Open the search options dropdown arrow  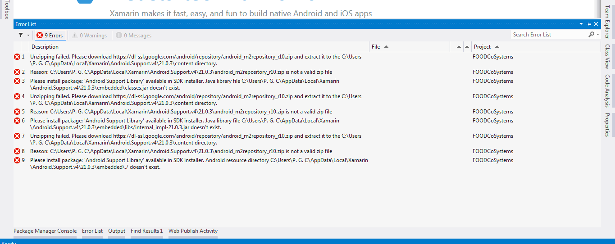click(x=598, y=35)
